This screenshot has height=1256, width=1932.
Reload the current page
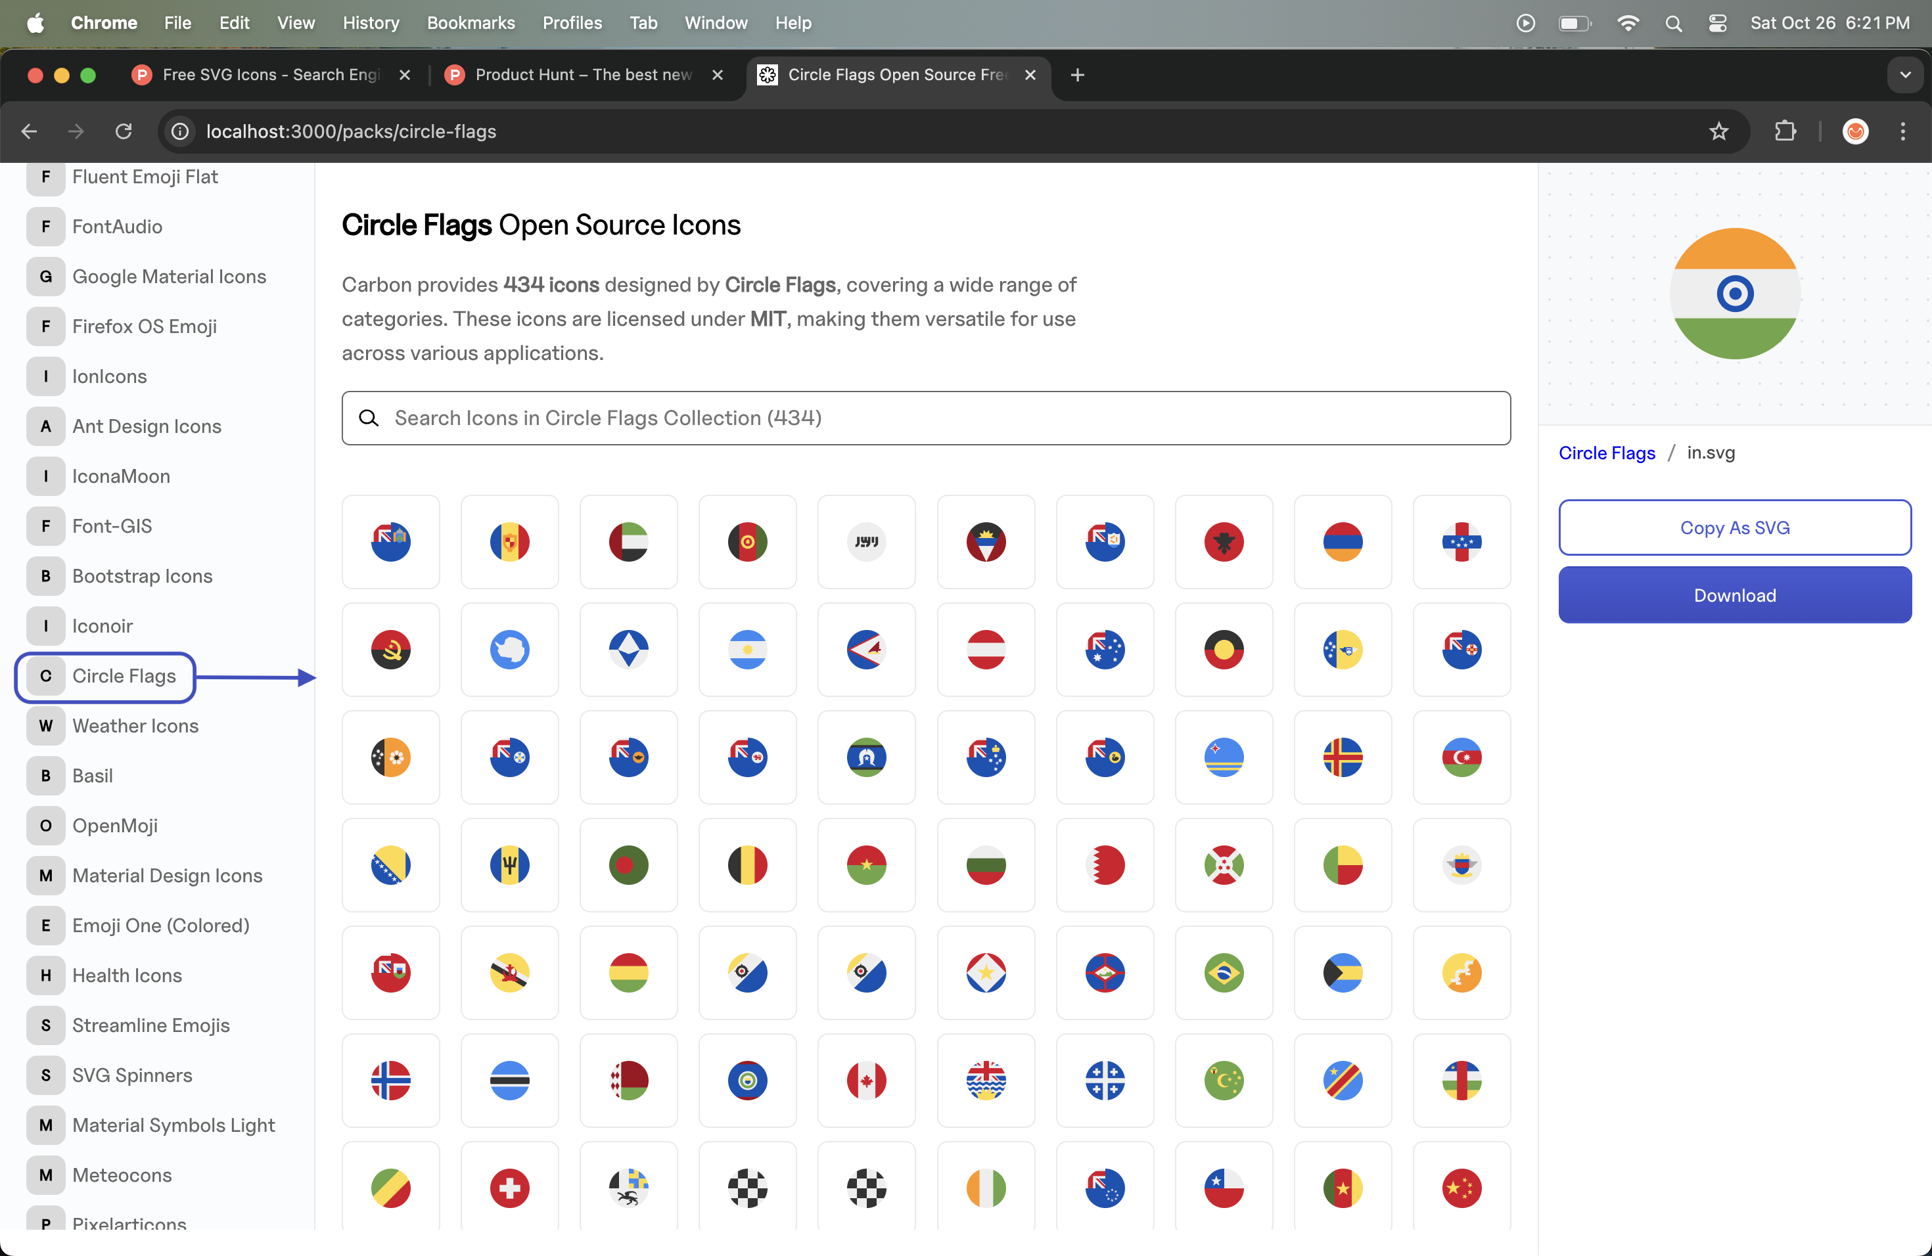pos(124,131)
